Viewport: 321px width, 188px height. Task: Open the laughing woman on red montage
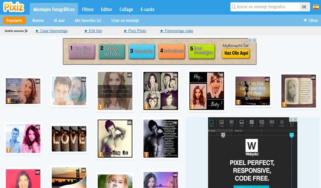23,178
